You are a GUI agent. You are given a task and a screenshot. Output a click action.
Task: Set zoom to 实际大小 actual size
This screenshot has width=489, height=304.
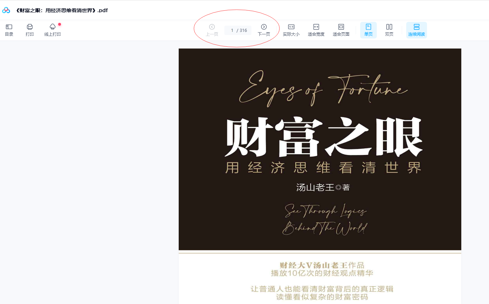291,30
